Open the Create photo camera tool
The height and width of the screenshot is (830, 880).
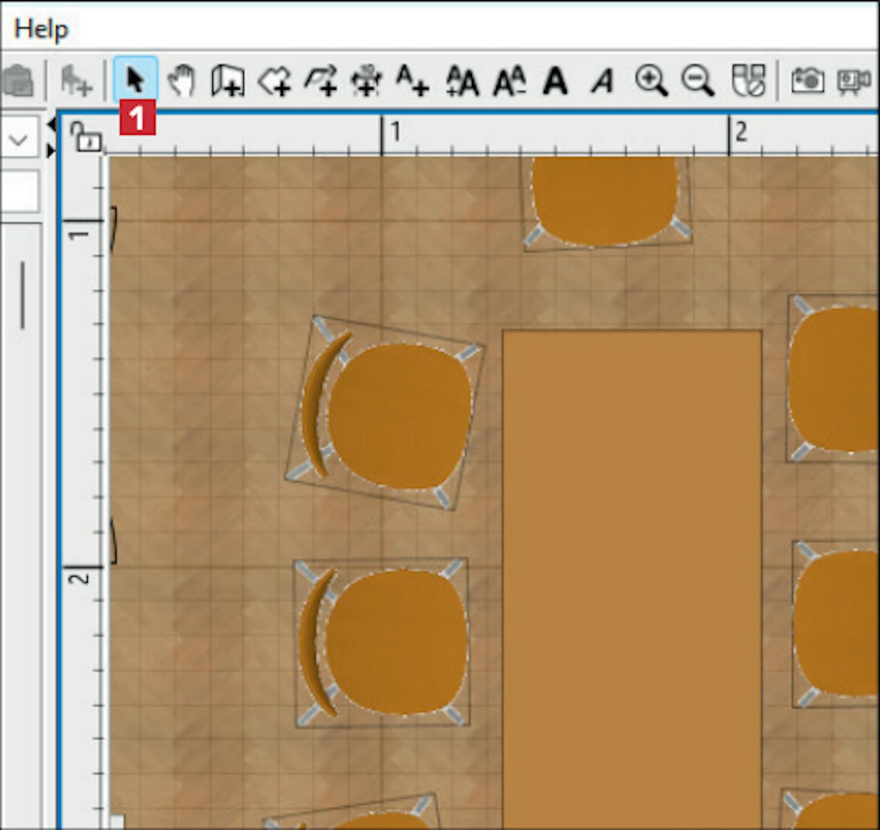(807, 80)
